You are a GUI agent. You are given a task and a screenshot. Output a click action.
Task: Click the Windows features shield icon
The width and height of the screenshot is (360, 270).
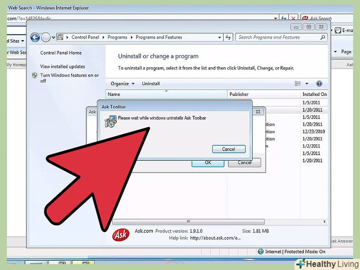pos(35,75)
